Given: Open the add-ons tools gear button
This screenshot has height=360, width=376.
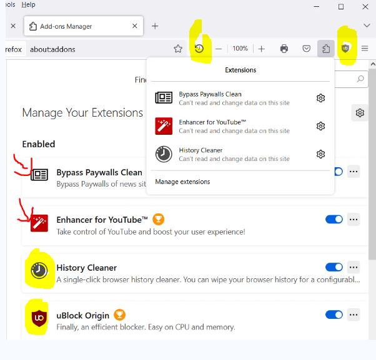Looking at the screenshot, I should [360, 113].
